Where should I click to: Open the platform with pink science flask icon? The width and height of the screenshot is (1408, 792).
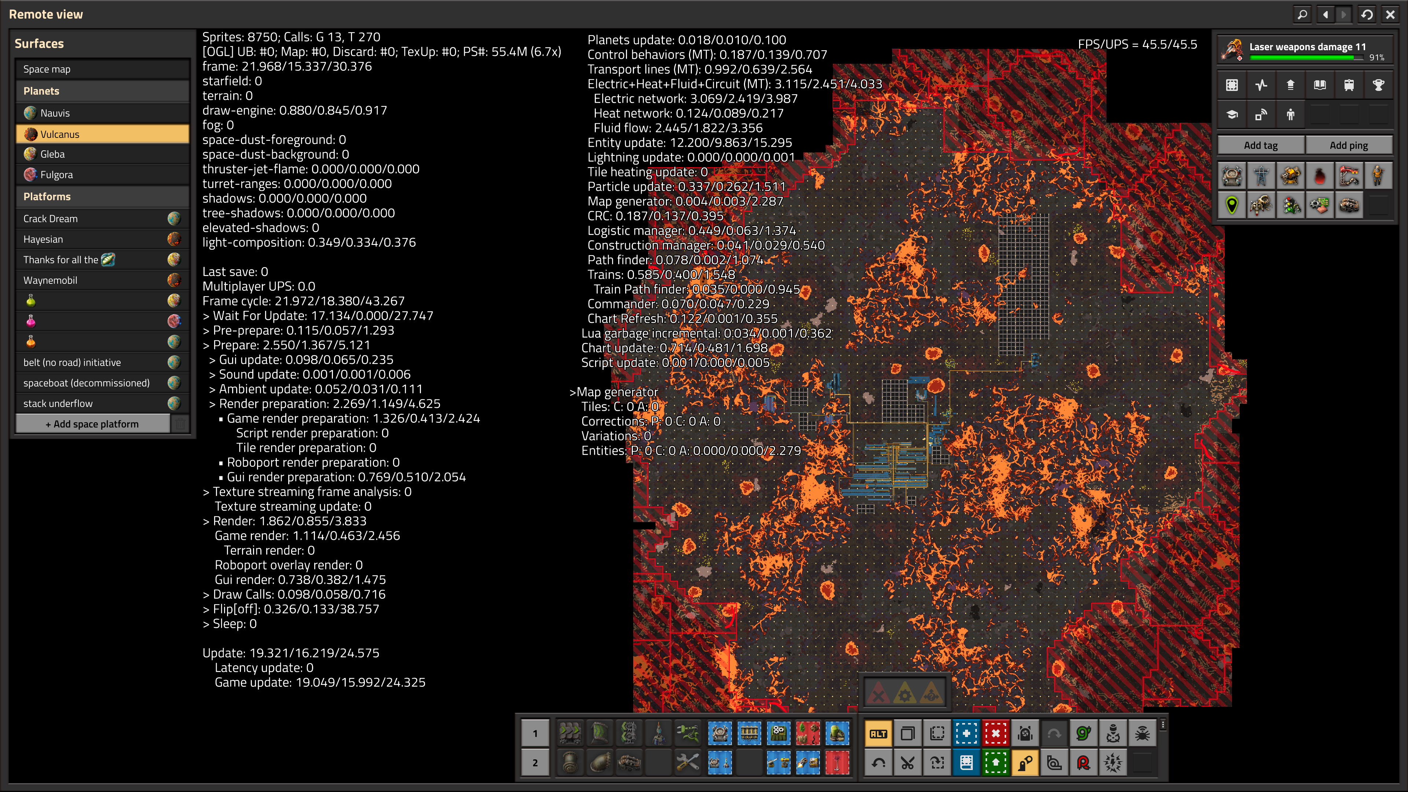(x=103, y=321)
